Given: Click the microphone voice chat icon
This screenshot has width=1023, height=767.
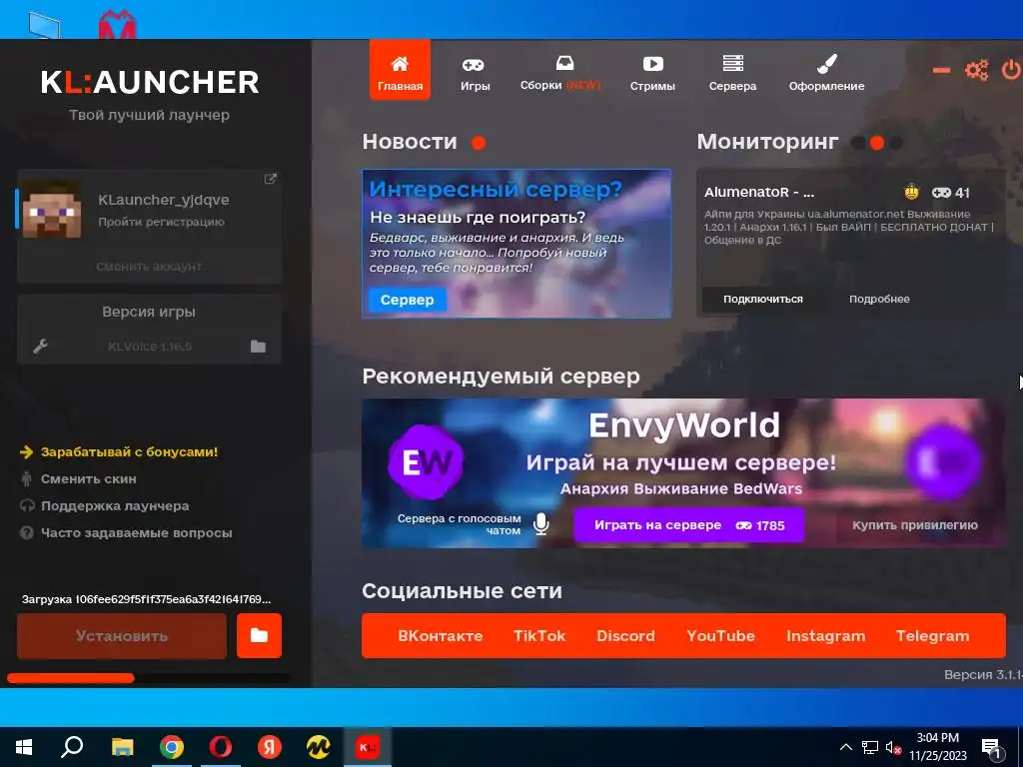Looking at the screenshot, I should (540, 523).
